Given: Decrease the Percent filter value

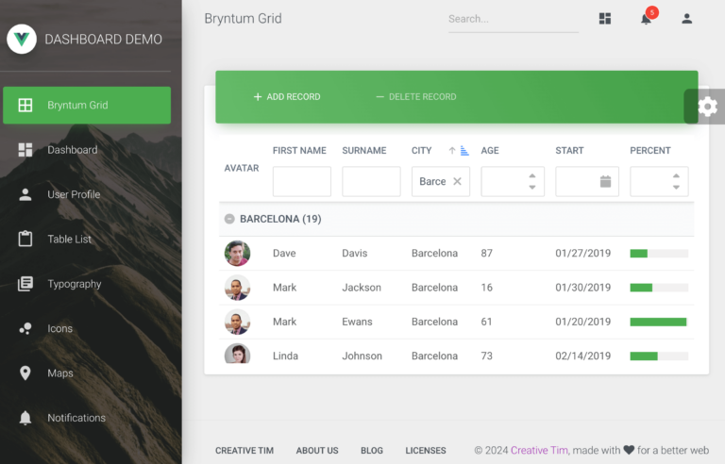Looking at the screenshot, I should tap(676, 187).
